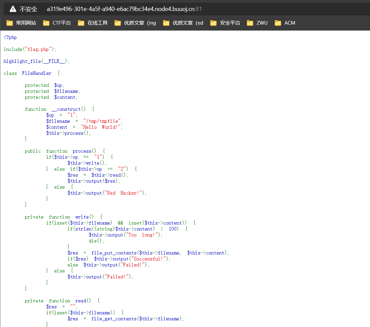The width and height of the screenshot is (370, 327).
Task: Open the CTF平台 bookmarks folder
Action: (x=57, y=23)
